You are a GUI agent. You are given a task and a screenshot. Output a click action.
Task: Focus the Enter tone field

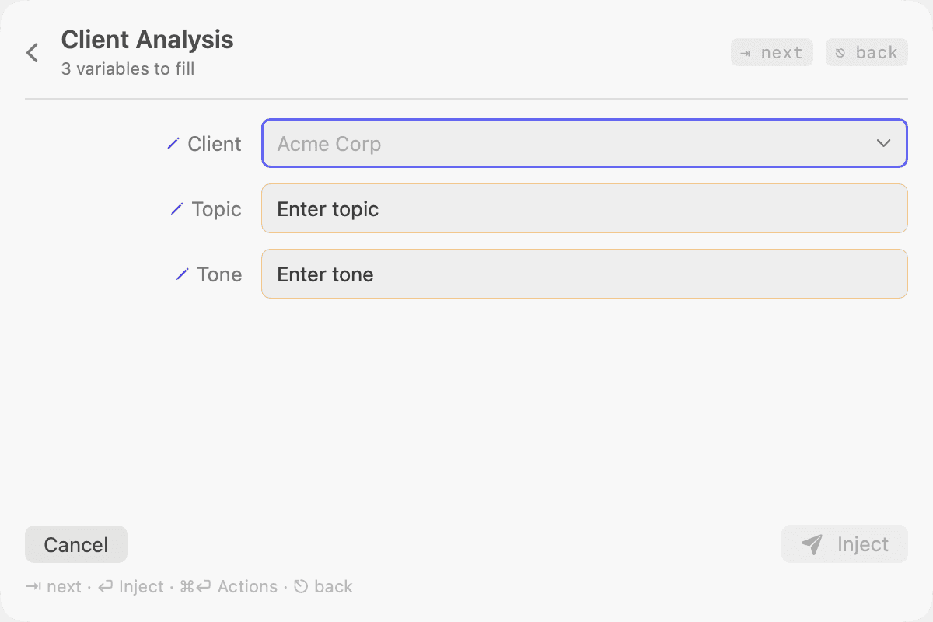[585, 274]
